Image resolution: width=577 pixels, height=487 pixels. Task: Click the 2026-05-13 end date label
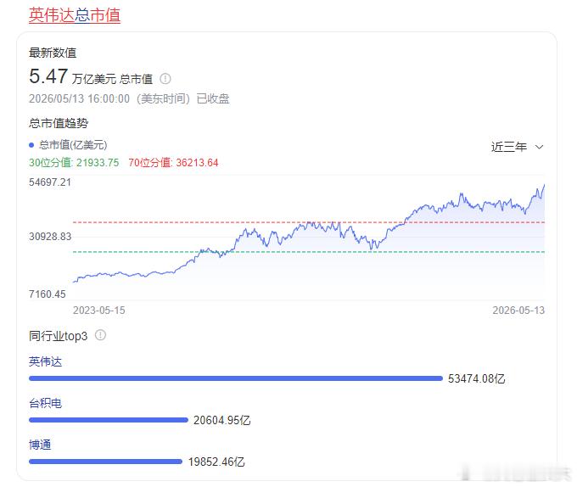pos(518,311)
